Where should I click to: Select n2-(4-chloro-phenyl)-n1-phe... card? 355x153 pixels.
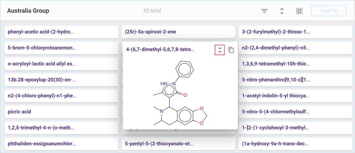coord(61,96)
